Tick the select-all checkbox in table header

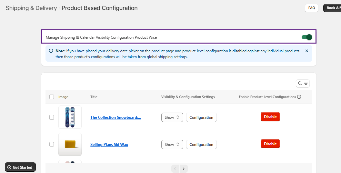(52, 97)
